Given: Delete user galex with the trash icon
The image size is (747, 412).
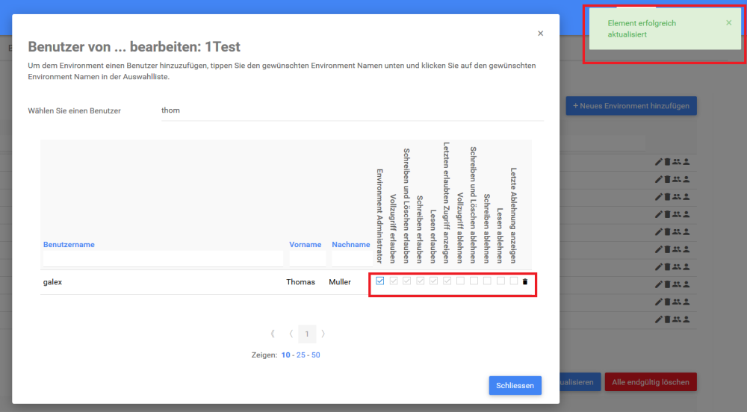Looking at the screenshot, I should [x=524, y=281].
